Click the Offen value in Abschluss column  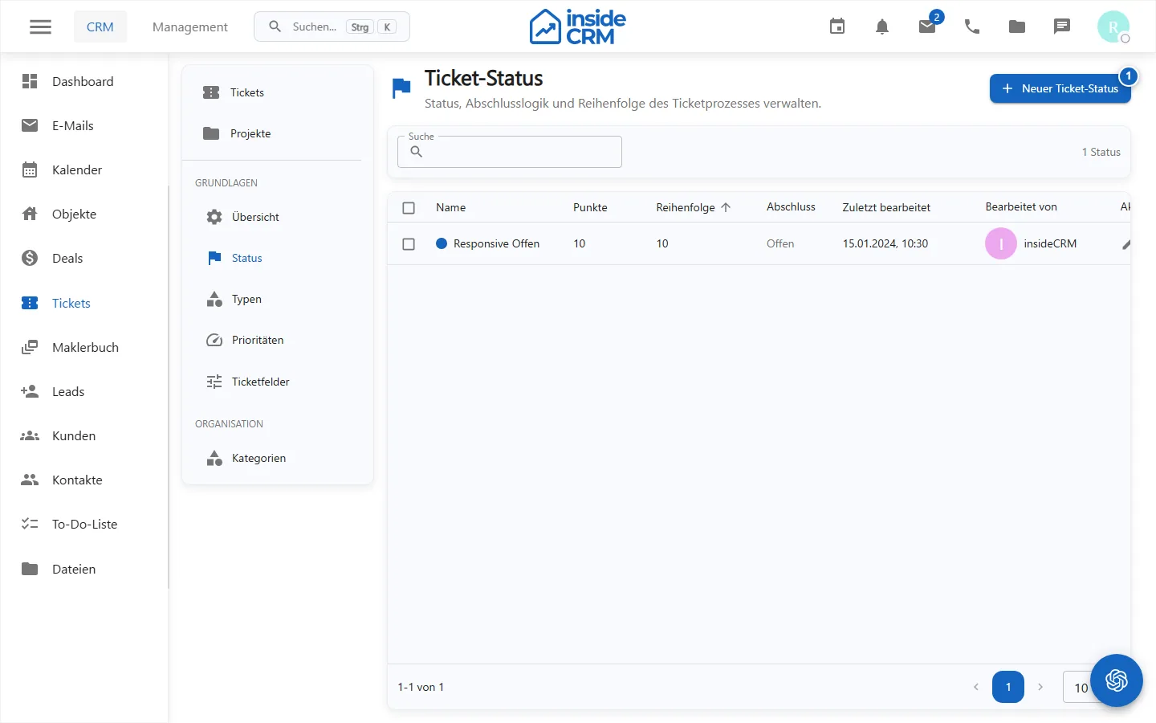(780, 243)
